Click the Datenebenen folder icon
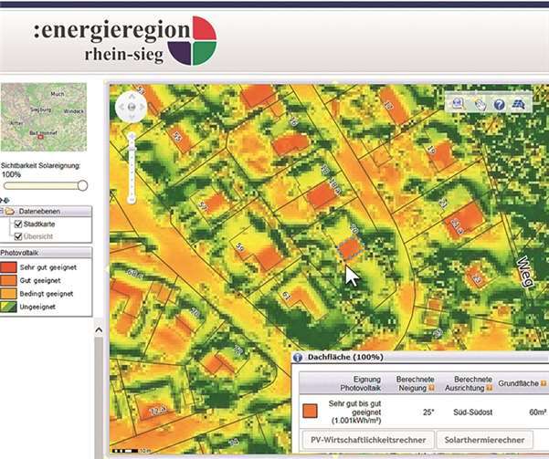Viewport: 549px width, 459px height. tap(9, 212)
